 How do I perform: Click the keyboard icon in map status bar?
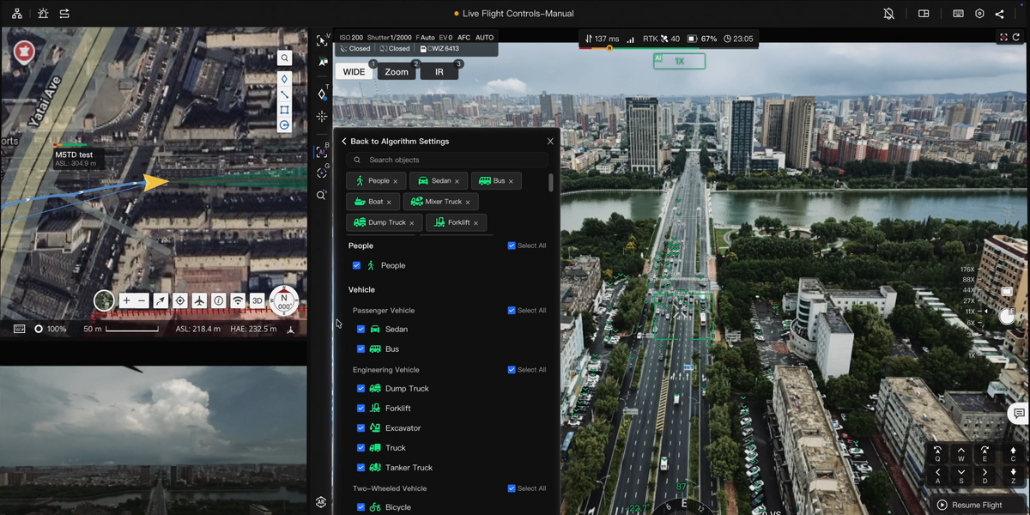coord(20,329)
